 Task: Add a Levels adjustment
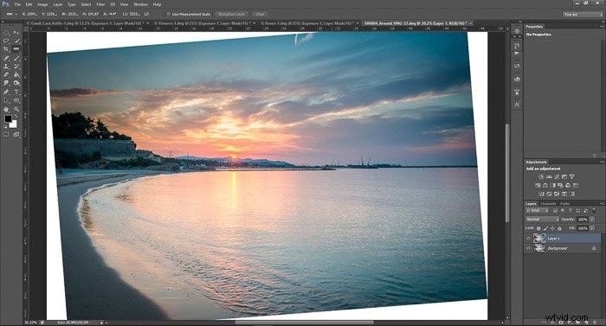[x=549, y=176]
